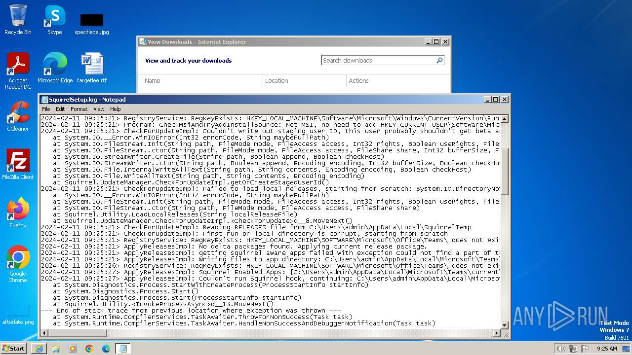Open Internet Explorer in the taskbar

coord(39,349)
